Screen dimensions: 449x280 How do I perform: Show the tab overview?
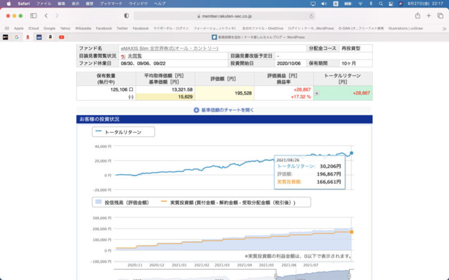(x=440, y=16)
